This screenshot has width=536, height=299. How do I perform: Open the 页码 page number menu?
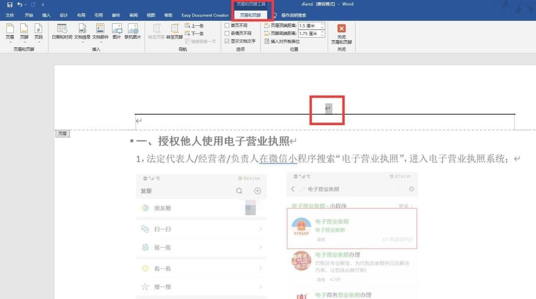click(38, 32)
